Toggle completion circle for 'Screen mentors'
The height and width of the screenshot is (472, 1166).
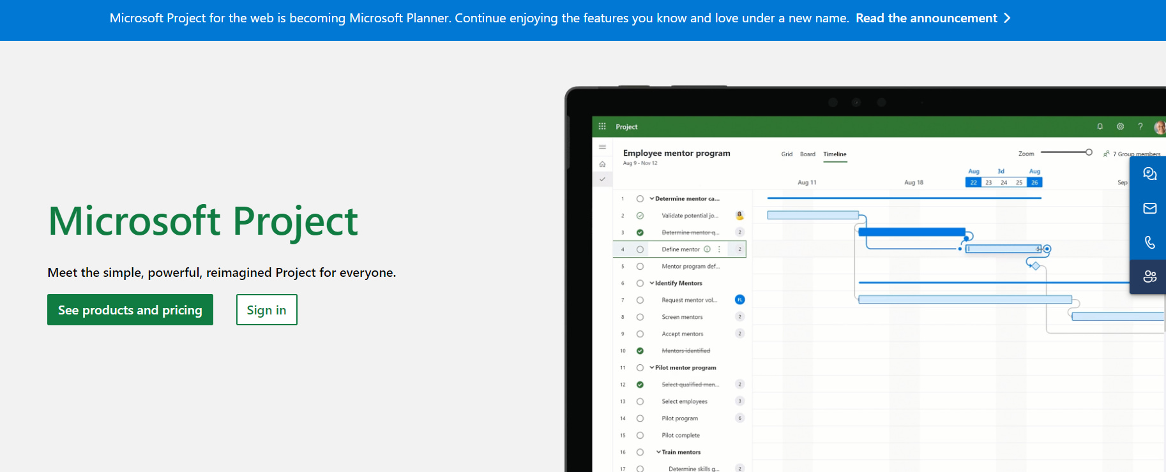640,317
